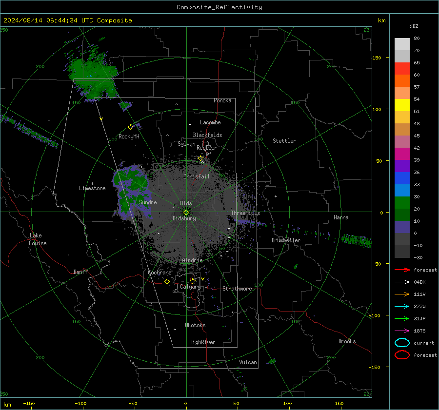Click the ThreeHills city label

point(245,213)
